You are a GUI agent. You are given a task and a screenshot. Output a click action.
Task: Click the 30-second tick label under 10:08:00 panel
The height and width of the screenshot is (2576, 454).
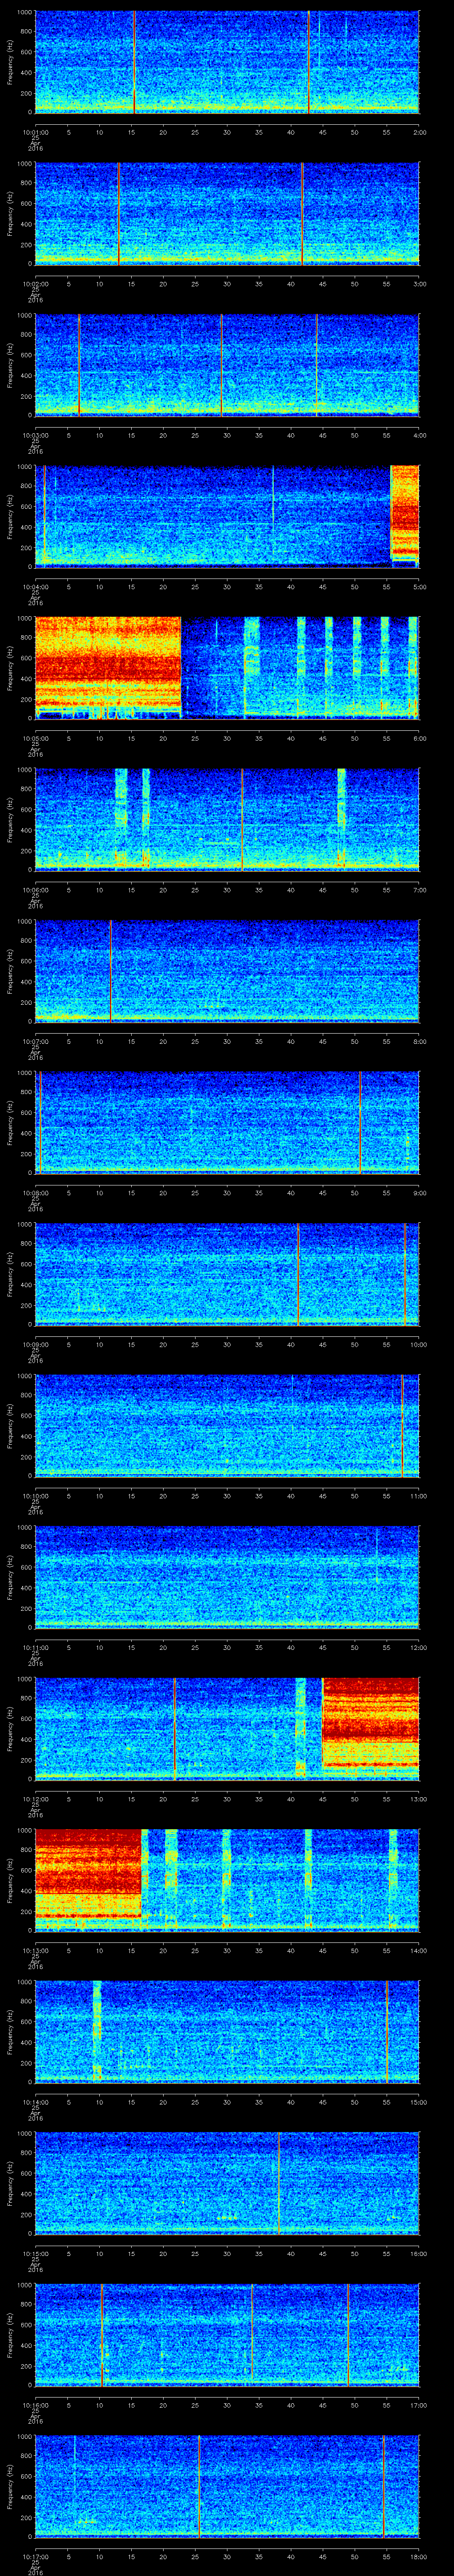click(x=227, y=1193)
